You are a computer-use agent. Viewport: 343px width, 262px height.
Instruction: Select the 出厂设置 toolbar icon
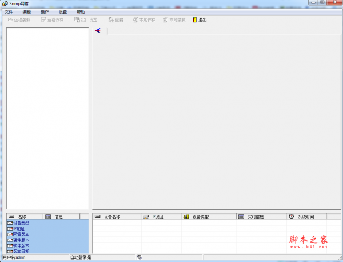tap(77, 19)
